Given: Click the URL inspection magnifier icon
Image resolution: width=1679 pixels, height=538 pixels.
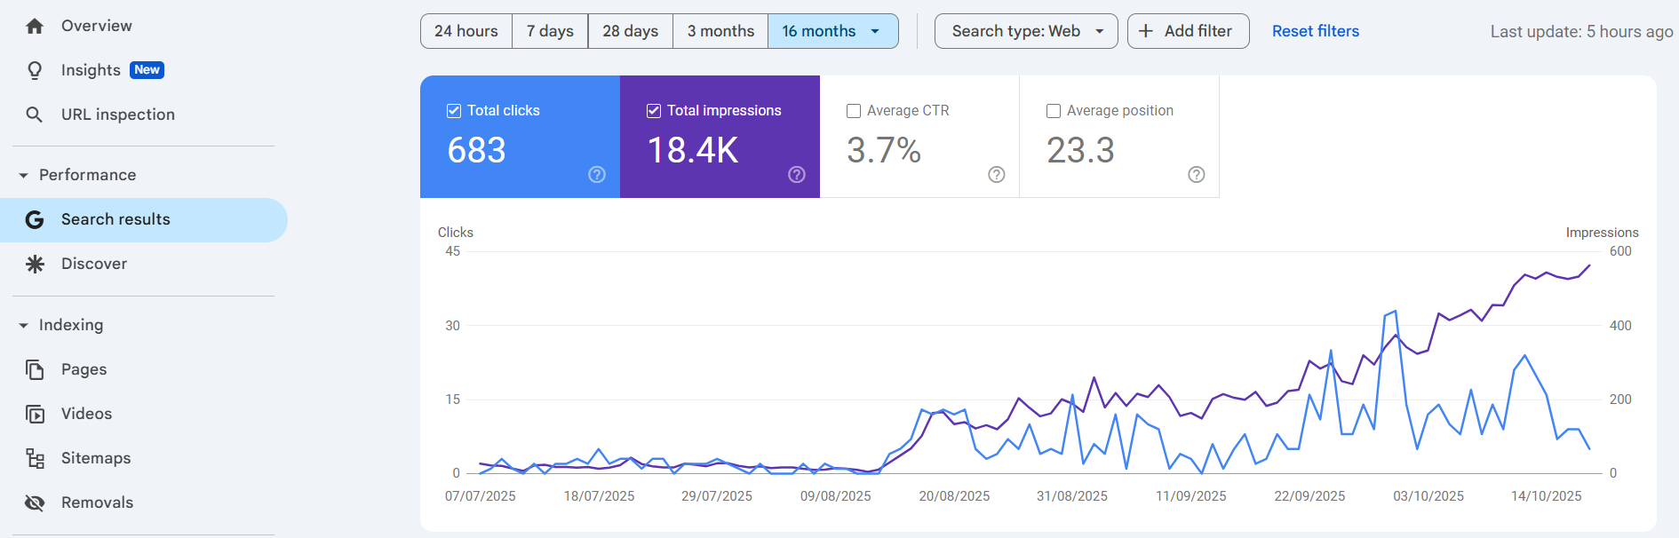Looking at the screenshot, I should [x=35, y=115].
